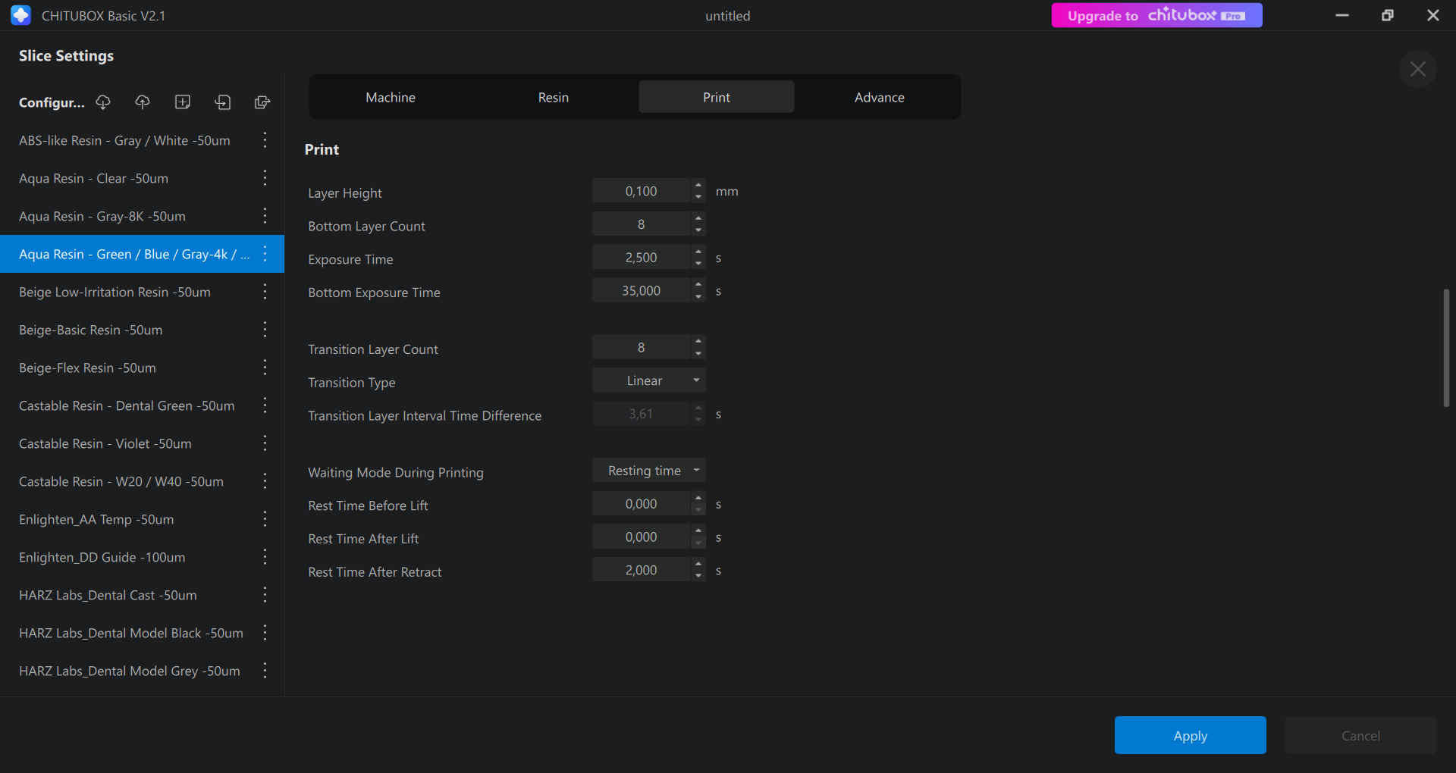Open options menu for Aqua Resin - Gray-8K

coord(265,216)
